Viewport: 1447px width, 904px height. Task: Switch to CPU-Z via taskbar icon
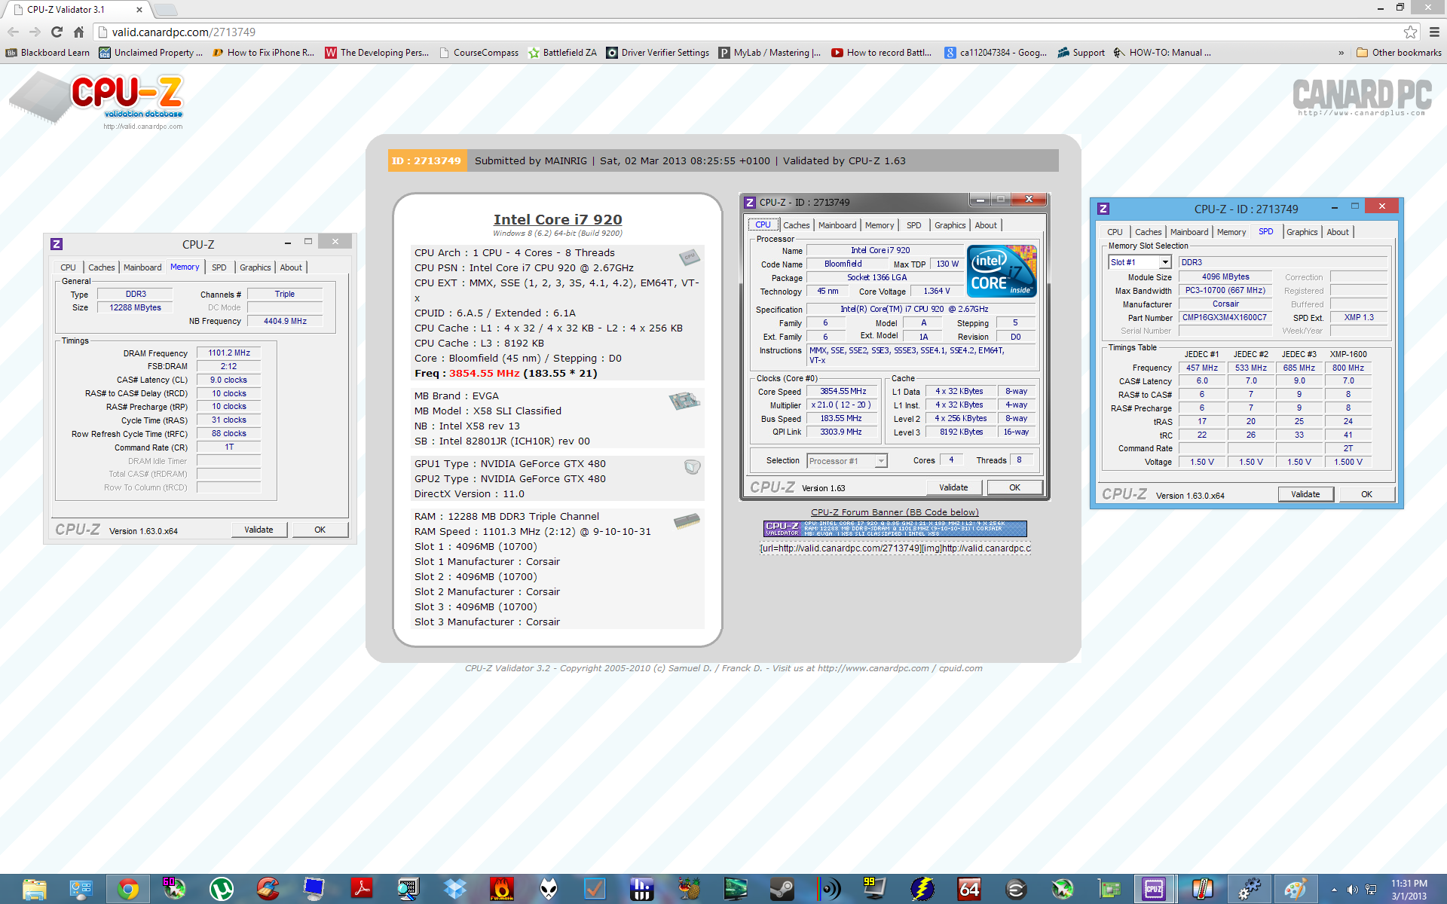coord(1153,889)
